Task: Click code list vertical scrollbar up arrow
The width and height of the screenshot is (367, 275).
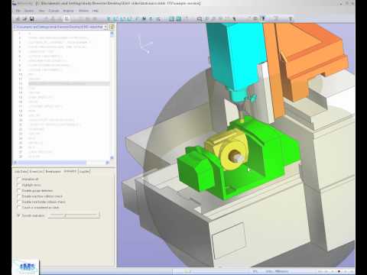Action: point(112,34)
